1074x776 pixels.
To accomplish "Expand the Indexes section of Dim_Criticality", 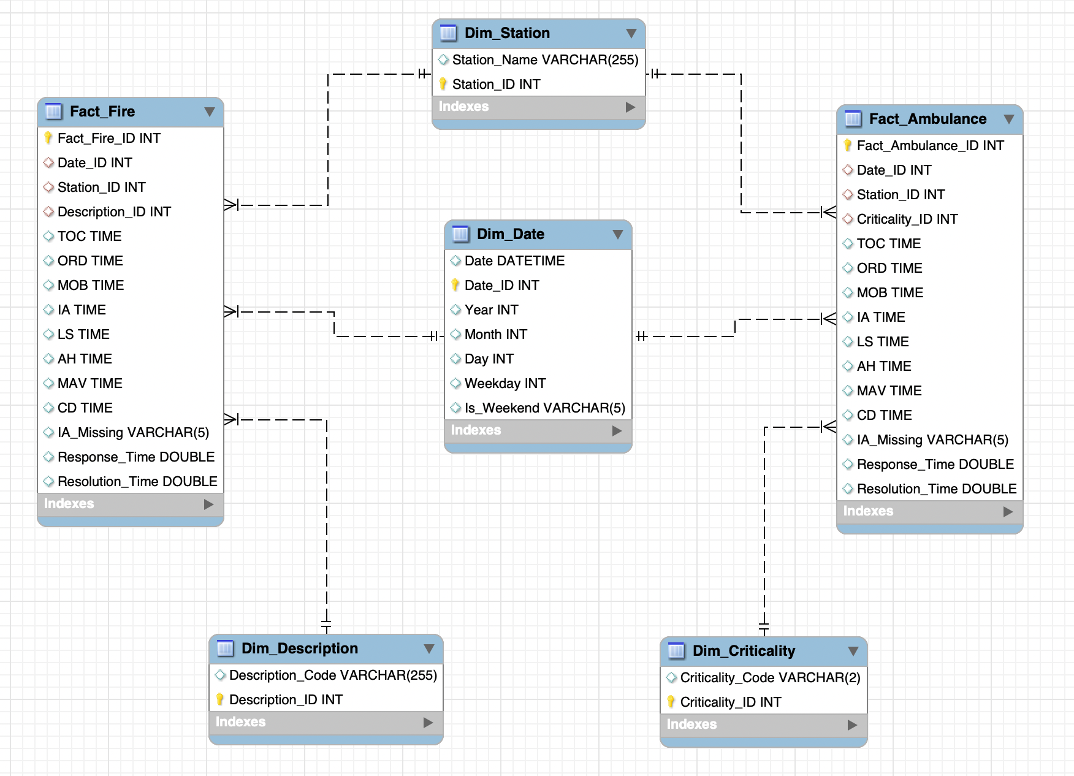I will [x=853, y=724].
